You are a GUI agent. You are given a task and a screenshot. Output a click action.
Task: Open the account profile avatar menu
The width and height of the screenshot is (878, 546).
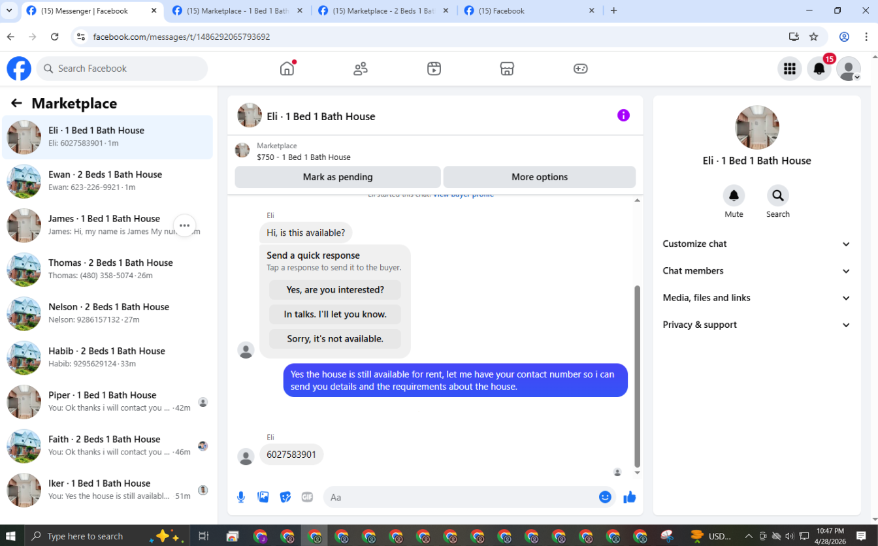(x=849, y=69)
